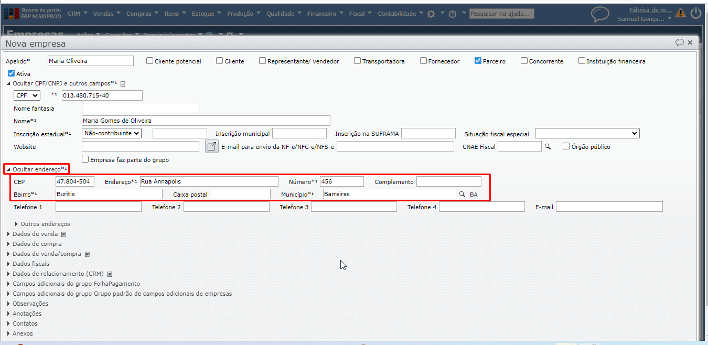
Task: Click the magnifier next to CNAE Fiscal
Action: tap(548, 147)
